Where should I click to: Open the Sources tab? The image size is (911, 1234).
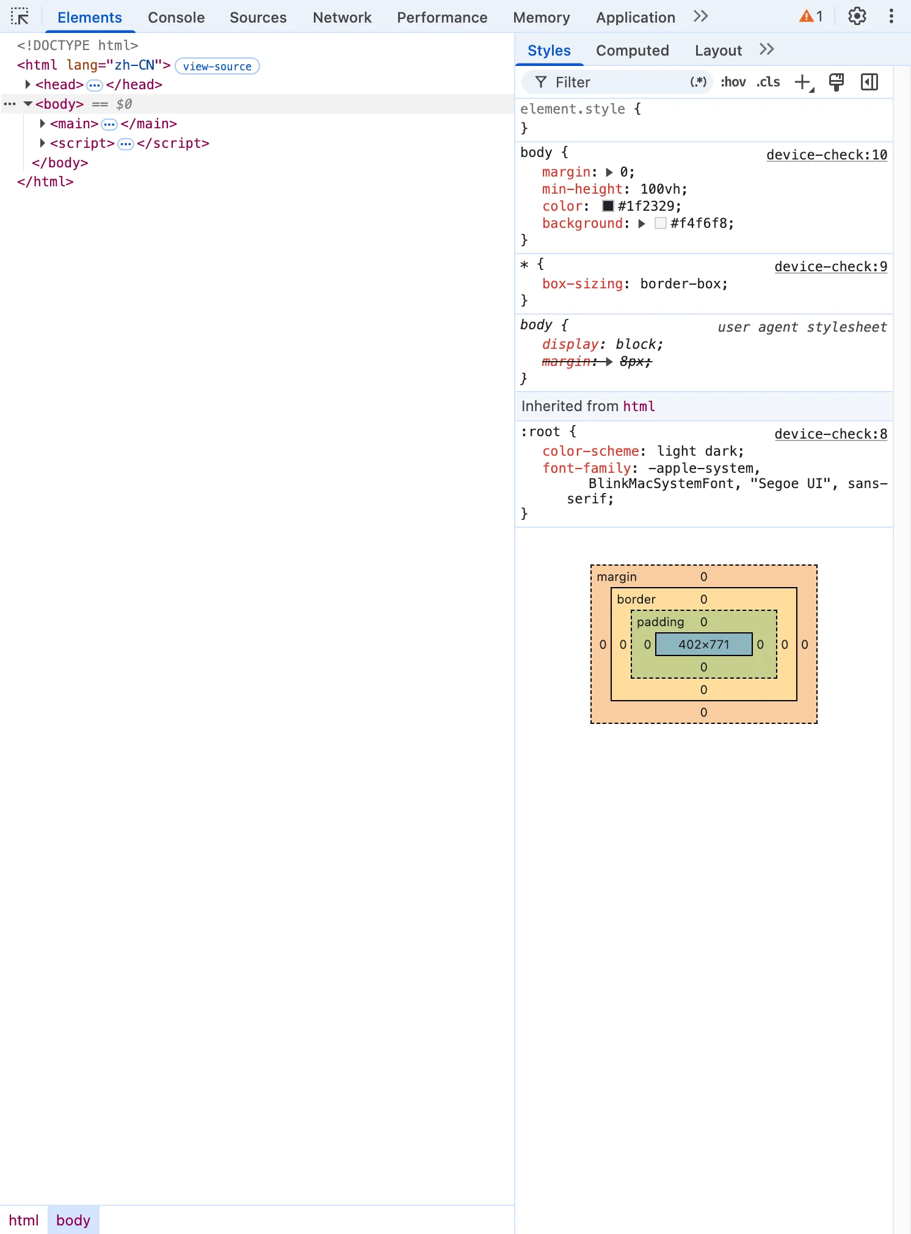coord(258,18)
